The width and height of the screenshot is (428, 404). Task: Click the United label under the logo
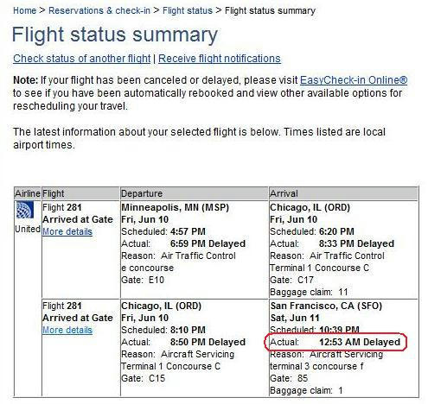click(x=28, y=229)
